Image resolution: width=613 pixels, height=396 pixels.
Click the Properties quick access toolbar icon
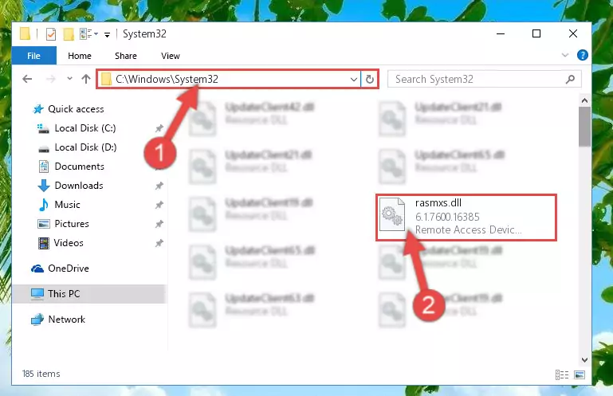click(51, 34)
